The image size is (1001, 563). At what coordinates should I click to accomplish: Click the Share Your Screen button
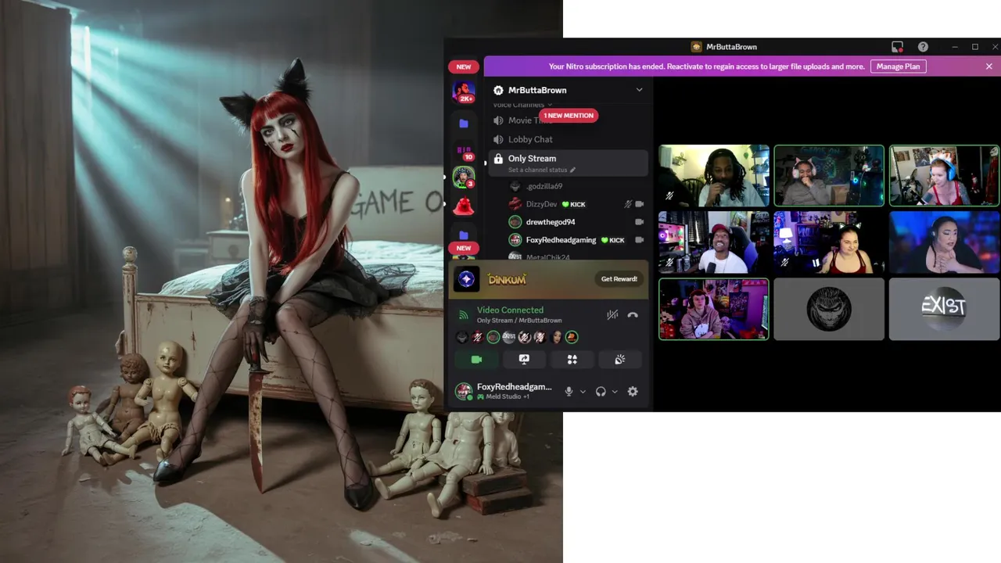click(524, 359)
